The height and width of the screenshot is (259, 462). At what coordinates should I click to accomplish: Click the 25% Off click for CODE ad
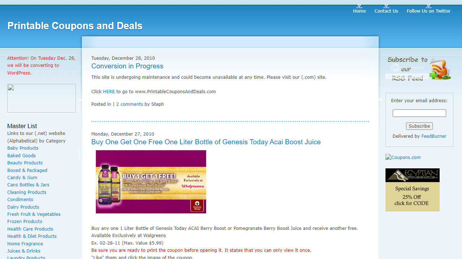point(412,197)
